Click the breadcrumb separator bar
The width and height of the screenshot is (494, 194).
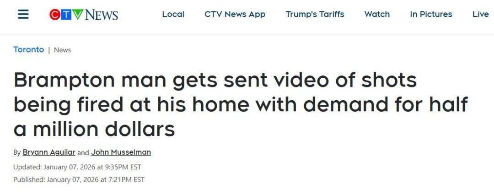point(49,50)
